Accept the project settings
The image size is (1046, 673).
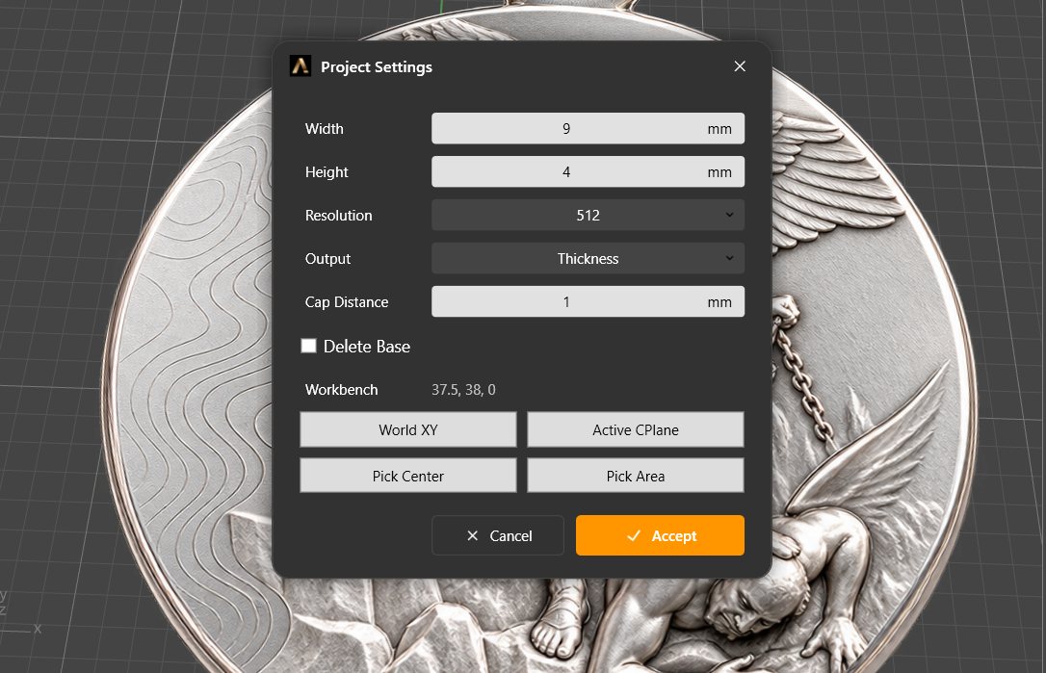661,535
